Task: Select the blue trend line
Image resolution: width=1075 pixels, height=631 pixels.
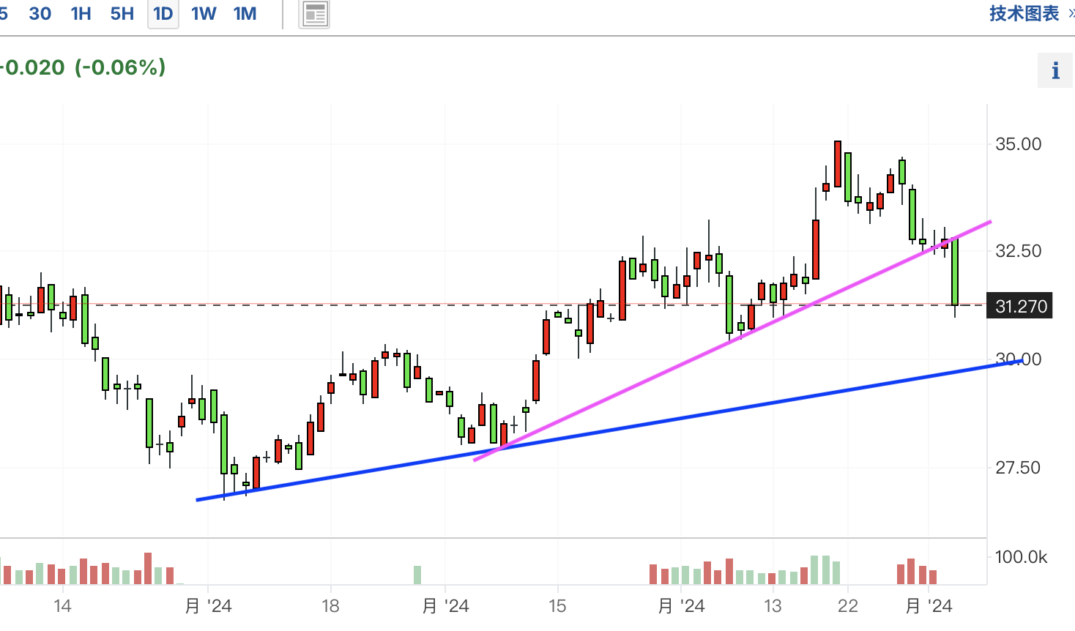Action: [x=608, y=431]
